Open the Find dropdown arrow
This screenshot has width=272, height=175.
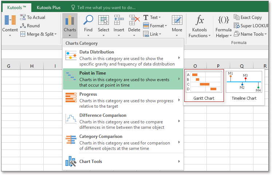(88, 35)
